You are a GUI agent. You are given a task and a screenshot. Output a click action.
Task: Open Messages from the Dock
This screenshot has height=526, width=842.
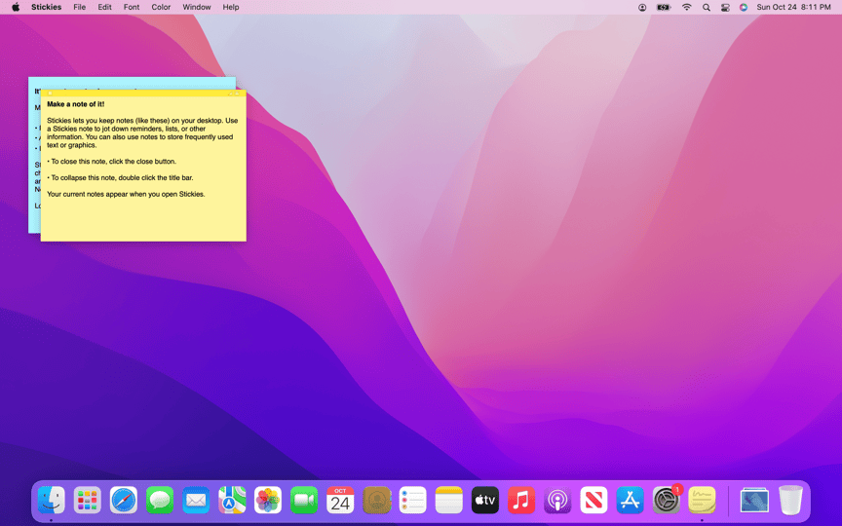pos(160,501)
